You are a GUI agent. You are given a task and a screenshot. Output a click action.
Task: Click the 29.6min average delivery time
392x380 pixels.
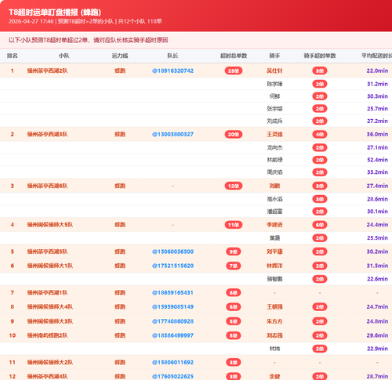377,335
